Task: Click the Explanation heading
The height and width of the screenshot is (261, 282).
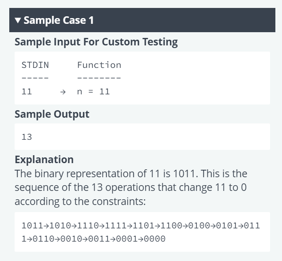Action: click(44, 160)
